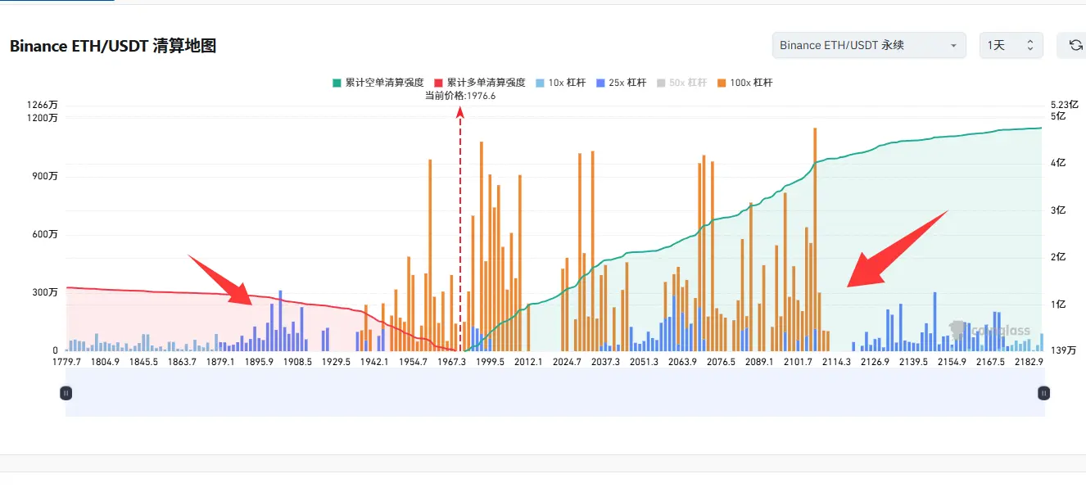
Task: Click x-axis label 2076.5
Action: (721, 362)
